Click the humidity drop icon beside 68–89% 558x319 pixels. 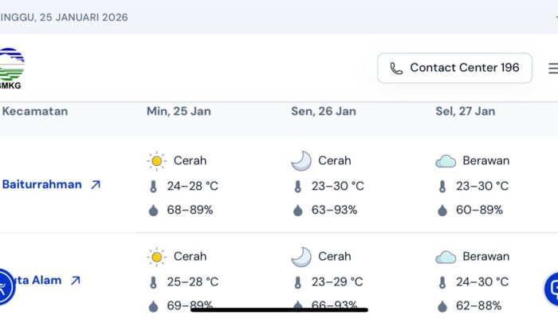[x=154, y=211]
